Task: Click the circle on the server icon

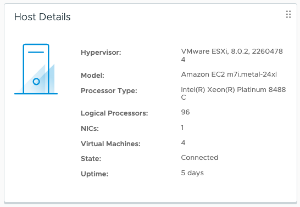Action: (36, 82)
